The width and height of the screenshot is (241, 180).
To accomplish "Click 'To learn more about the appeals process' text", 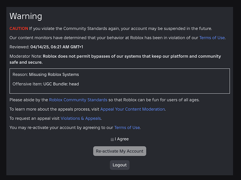I will pyautogui.click(x=54, y=109).
